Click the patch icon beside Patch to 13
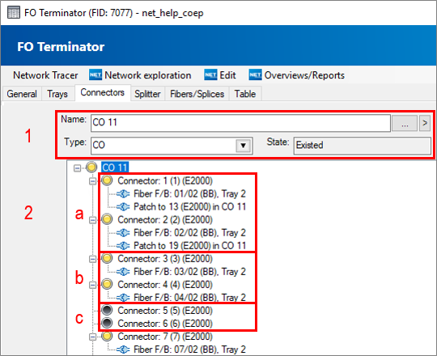 123,206
